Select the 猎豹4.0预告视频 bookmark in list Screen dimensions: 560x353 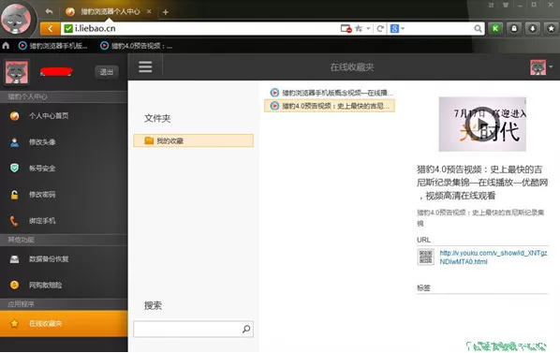(x=330, y=106)
